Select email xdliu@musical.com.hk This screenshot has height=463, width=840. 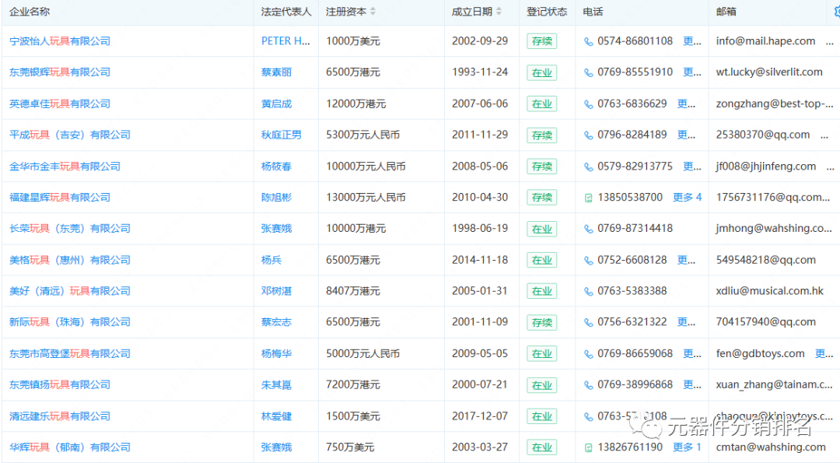click(769, 292)
